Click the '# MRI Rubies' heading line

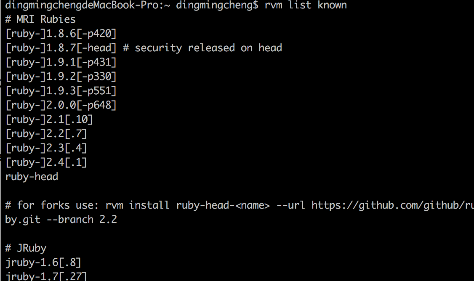tap(40, 19)
